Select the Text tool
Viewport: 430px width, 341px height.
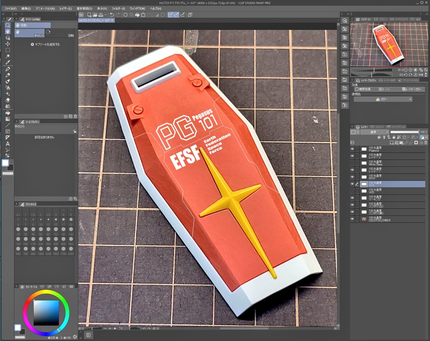pyautogui.click(x=8, y=144)
